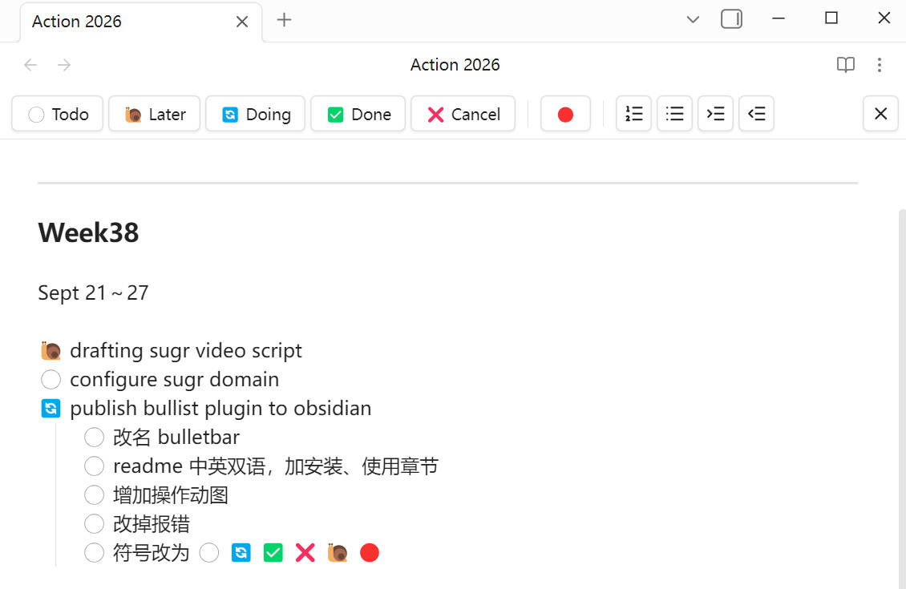Click the blue sync symbol in 符号改为 line
The height and width of the screenshot is (589, 906).
coord(241,553)
